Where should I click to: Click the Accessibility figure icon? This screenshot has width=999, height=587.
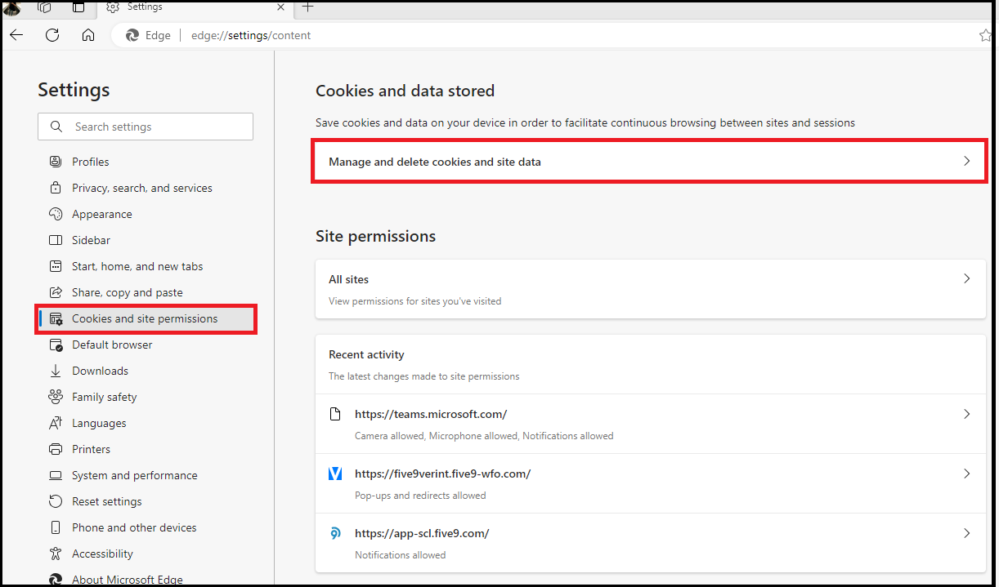56,554
